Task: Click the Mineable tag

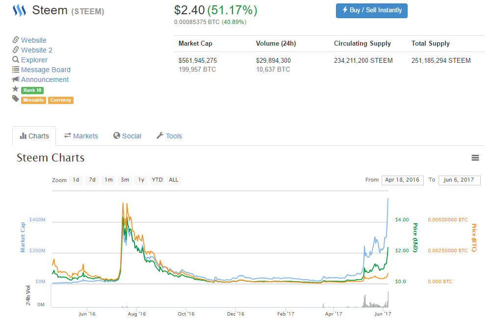Action: tap(33, 100)
